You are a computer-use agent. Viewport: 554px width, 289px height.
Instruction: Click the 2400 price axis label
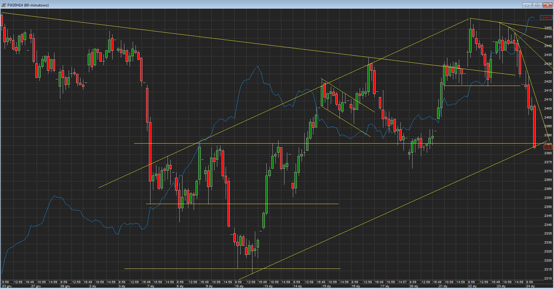(548, 118)
